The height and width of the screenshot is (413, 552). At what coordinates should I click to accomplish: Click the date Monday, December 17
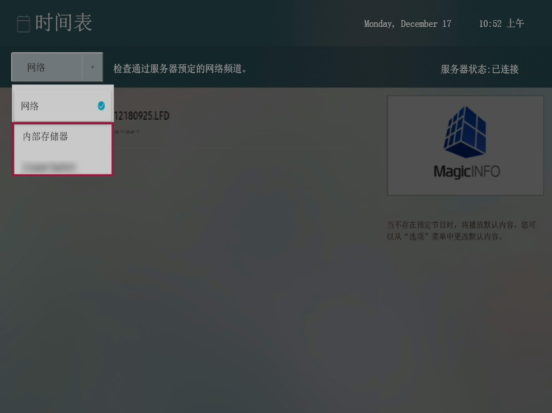tap(407, 24)
